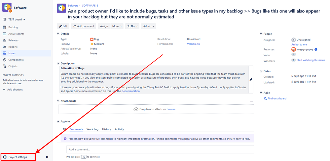Click the Watchers count badge
This screenshot has height=161, width=330.
[x=293, y=60]
